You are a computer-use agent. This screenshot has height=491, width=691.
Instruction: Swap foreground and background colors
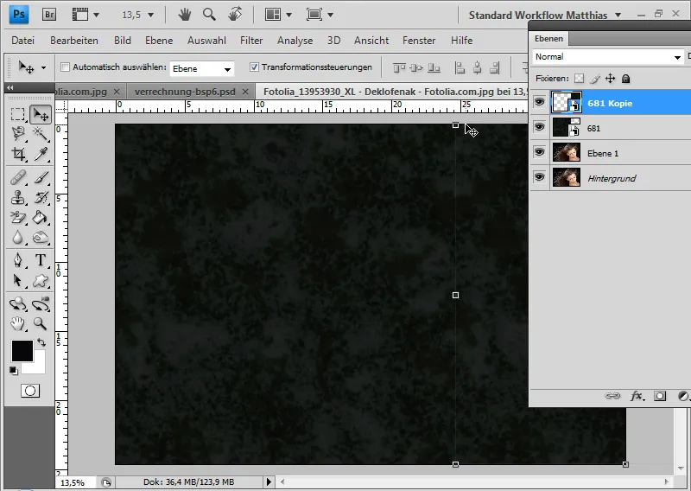[41, 342]
